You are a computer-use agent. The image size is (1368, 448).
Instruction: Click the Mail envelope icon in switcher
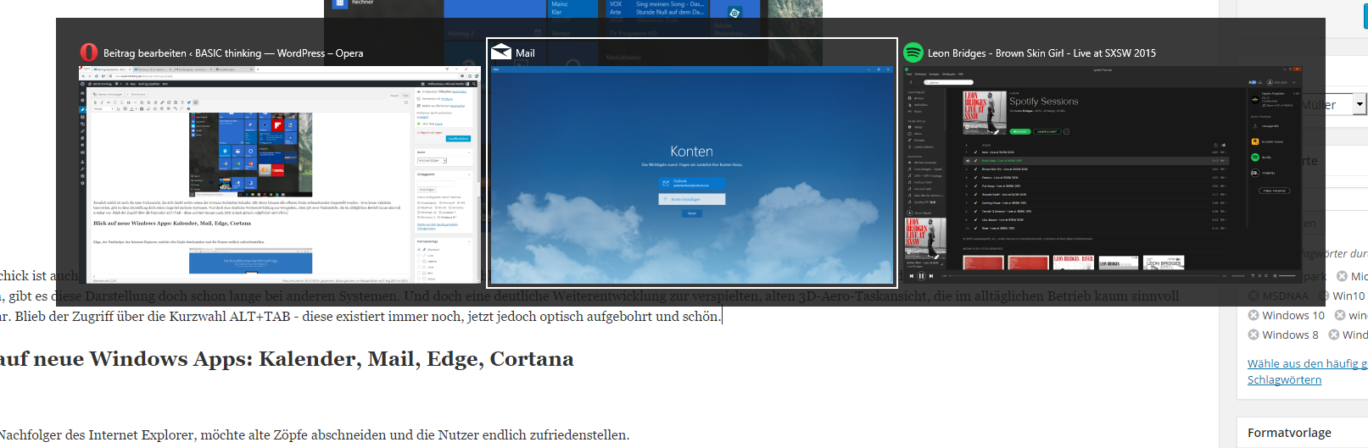click(501, 53)
